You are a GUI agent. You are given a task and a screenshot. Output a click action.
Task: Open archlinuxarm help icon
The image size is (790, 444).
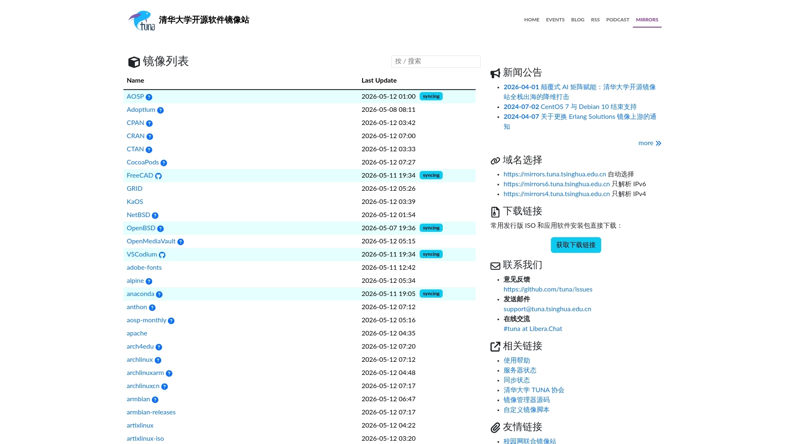point(169,373)
